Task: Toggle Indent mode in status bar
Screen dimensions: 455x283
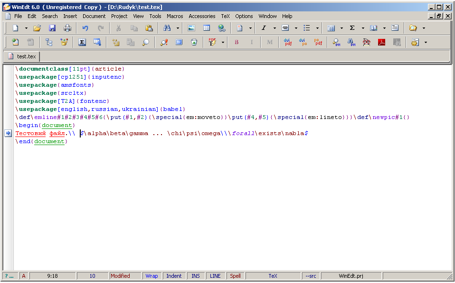Action: [x=174, y=276]
